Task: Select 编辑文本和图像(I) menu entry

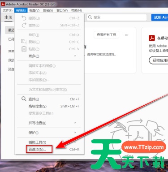Action: point(49,66)
